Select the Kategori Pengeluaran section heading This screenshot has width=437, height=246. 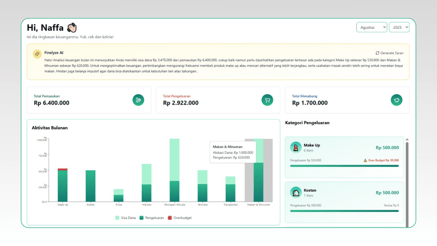pyautogui.click(x=307, y=123)
